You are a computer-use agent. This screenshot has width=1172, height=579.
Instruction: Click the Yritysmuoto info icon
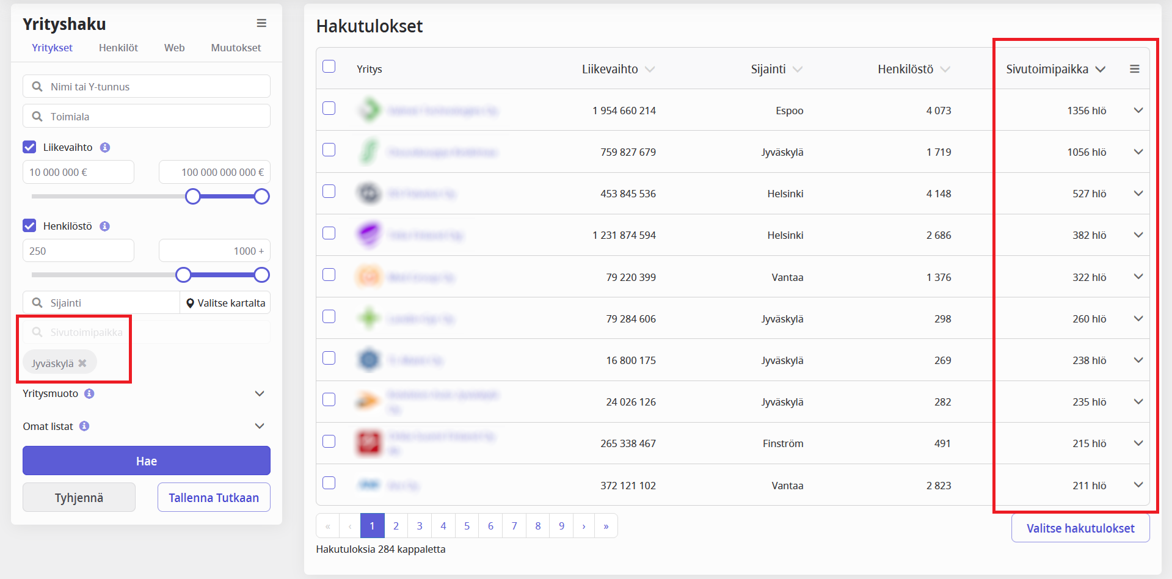pyautogui.click(x=89, y=393)
